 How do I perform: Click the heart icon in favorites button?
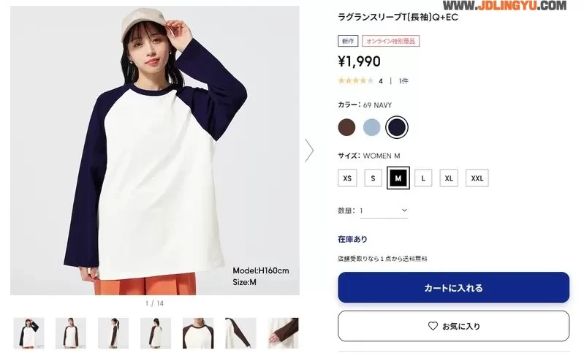click(x=433, y=326)
